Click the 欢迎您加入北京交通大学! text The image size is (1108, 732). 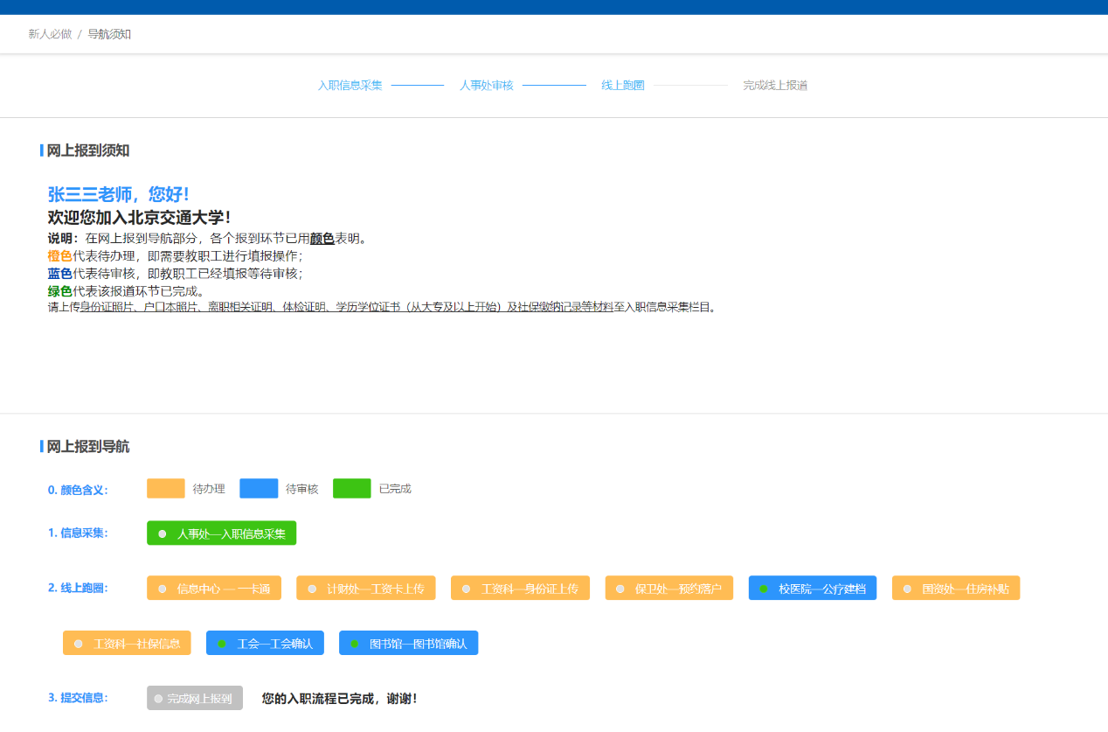139,217
